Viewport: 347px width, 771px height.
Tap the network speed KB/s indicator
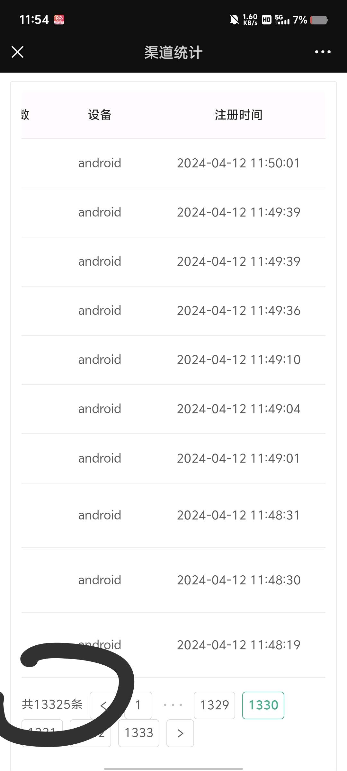250,20
